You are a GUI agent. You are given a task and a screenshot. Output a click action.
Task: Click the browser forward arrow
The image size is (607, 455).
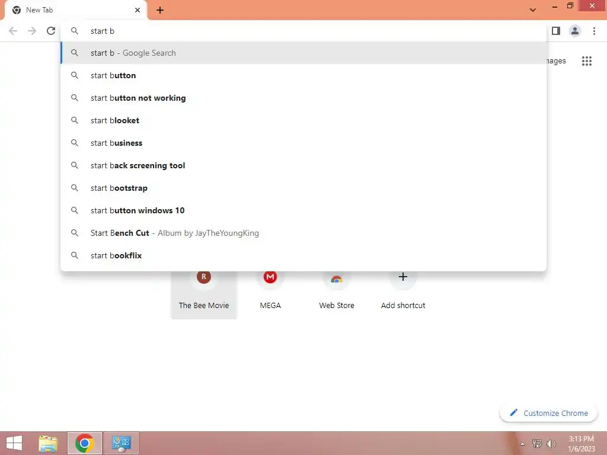pos(32,31)
